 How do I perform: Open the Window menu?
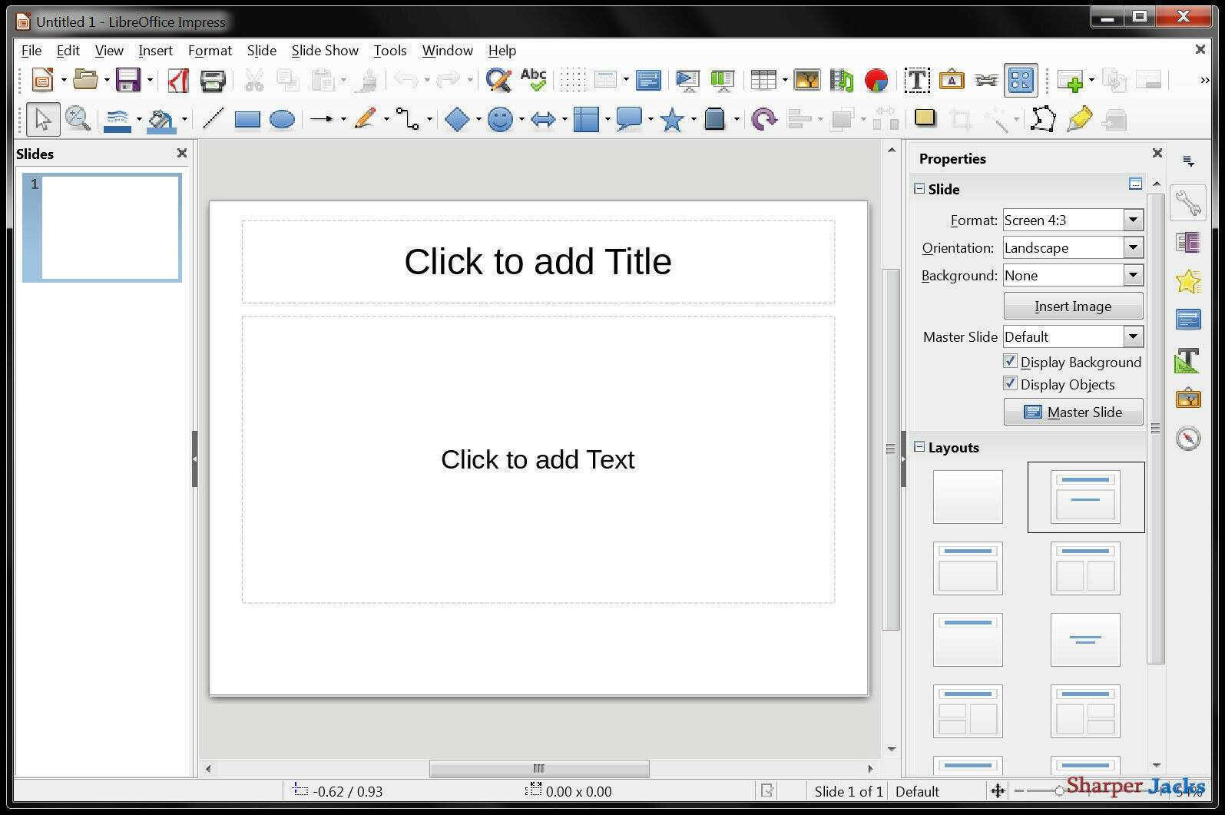[x=448, y=50]
